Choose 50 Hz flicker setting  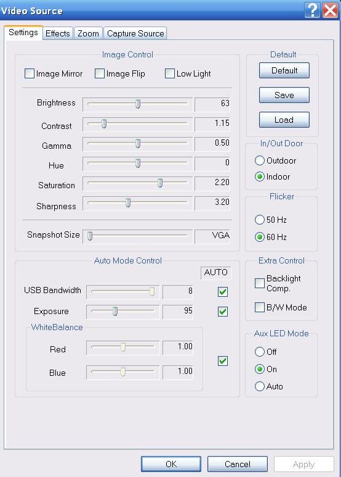(260, 219)
